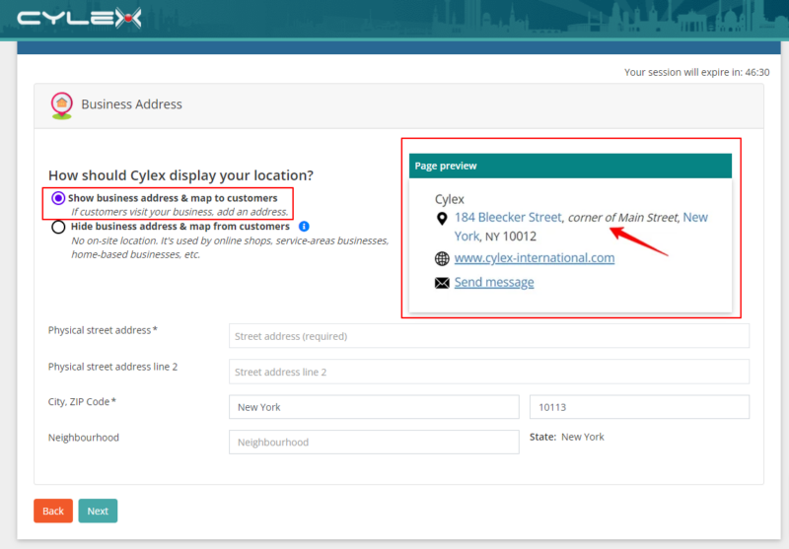Focus the Neighbourhood input field
Image resolution: width=789 pixels, height=549 pixels.
click(374, 442)
